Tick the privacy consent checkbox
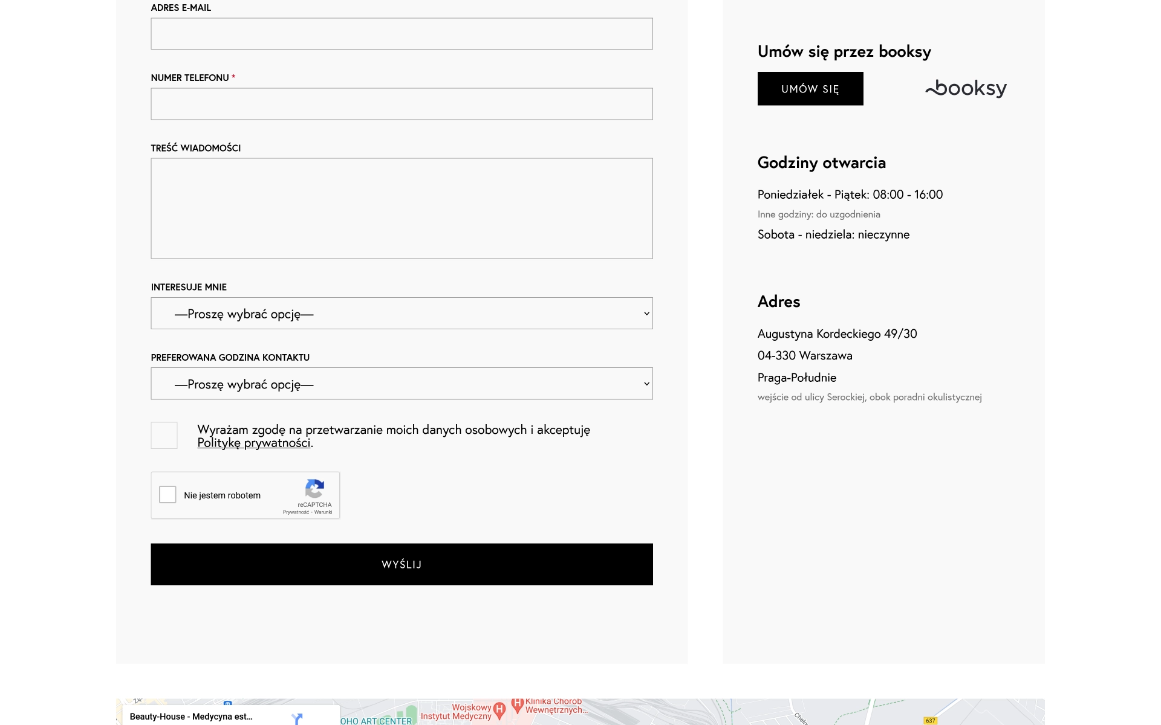The height and width of the screenshot is (725, 1161). (x=164, y=436)
